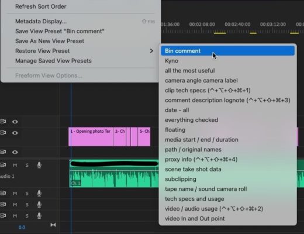Select Save View Preset "Bin comment"
This screenshot has width=304, height=234.
click(60, 31)
